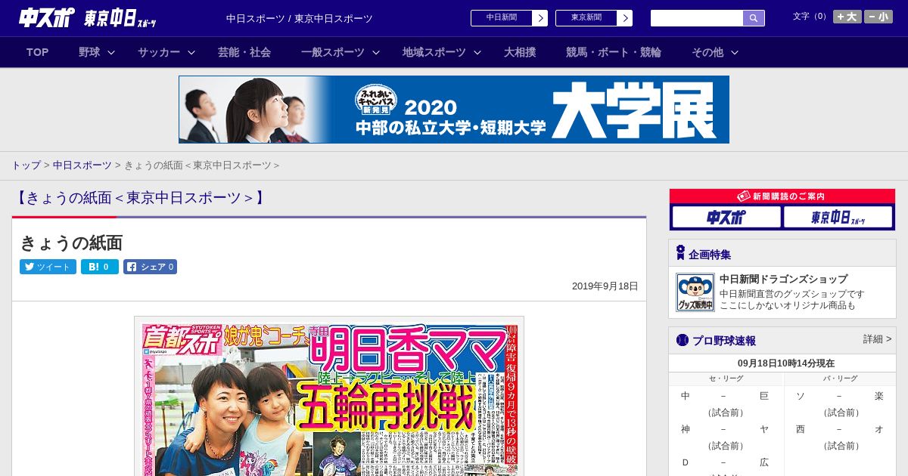908x476 pixels.
Task: Open the 大相撲 menu item
Action: pos(520,52)
